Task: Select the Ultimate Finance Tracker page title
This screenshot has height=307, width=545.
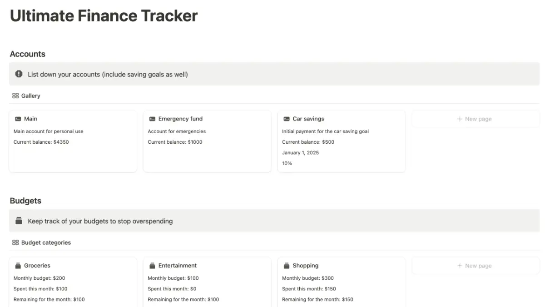Action: [x=104, y=15]
